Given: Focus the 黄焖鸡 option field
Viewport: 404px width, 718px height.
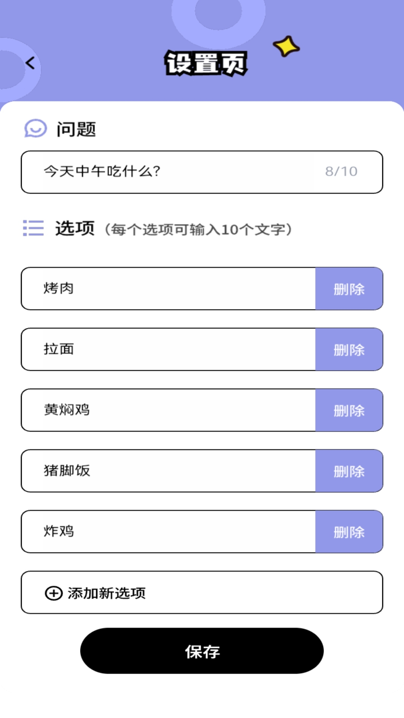Looking at the screenshot, I should click(168, 410).
